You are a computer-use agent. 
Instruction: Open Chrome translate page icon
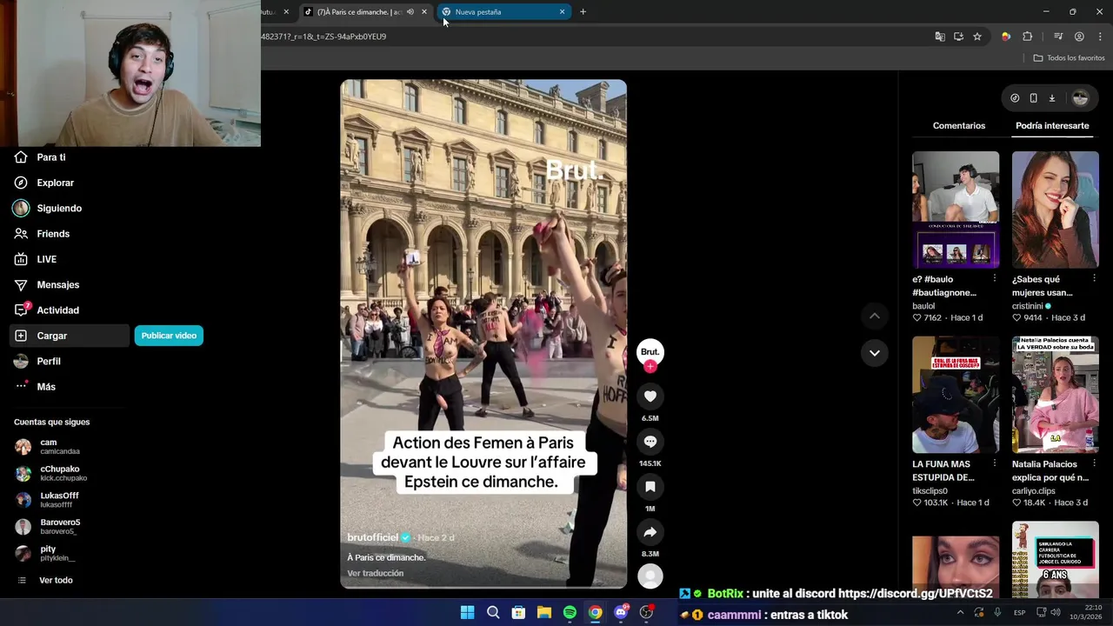pyautogui.click(x=940, y=37)
